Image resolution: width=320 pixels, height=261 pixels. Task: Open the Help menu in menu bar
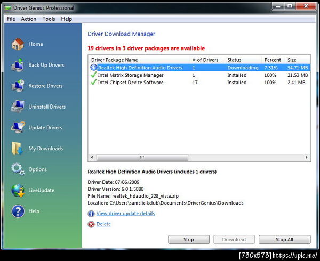[67, 19]
